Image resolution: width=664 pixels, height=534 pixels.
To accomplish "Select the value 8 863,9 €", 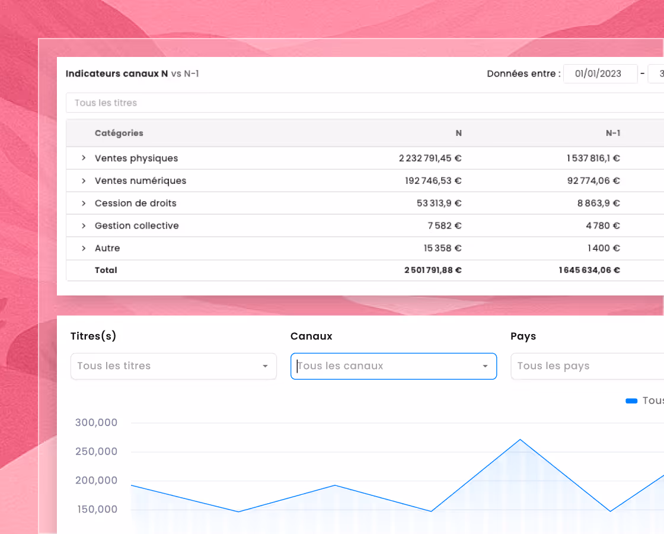I will click(x=599, y=203).
